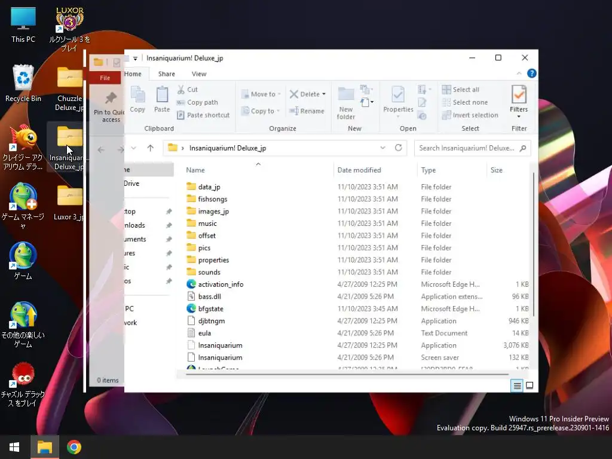Sort by Date modified column header
This screenshot has height=459, width=612.
coord(375,170)
